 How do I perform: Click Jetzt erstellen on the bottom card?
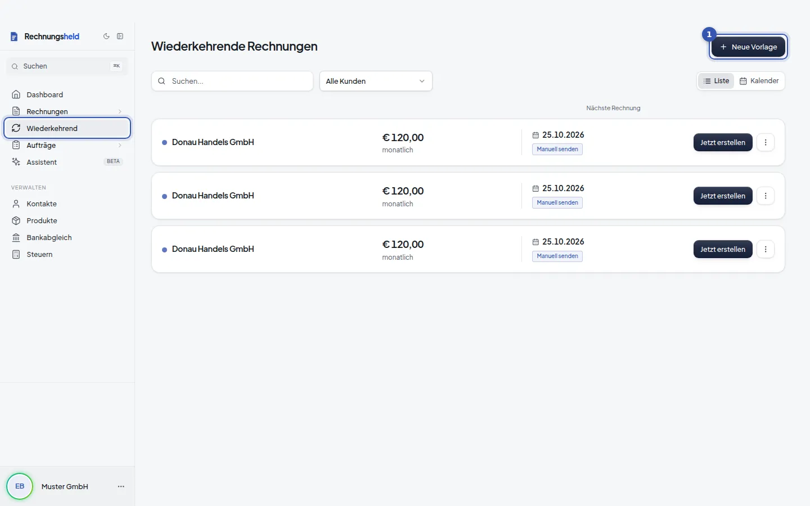[723, 249]
